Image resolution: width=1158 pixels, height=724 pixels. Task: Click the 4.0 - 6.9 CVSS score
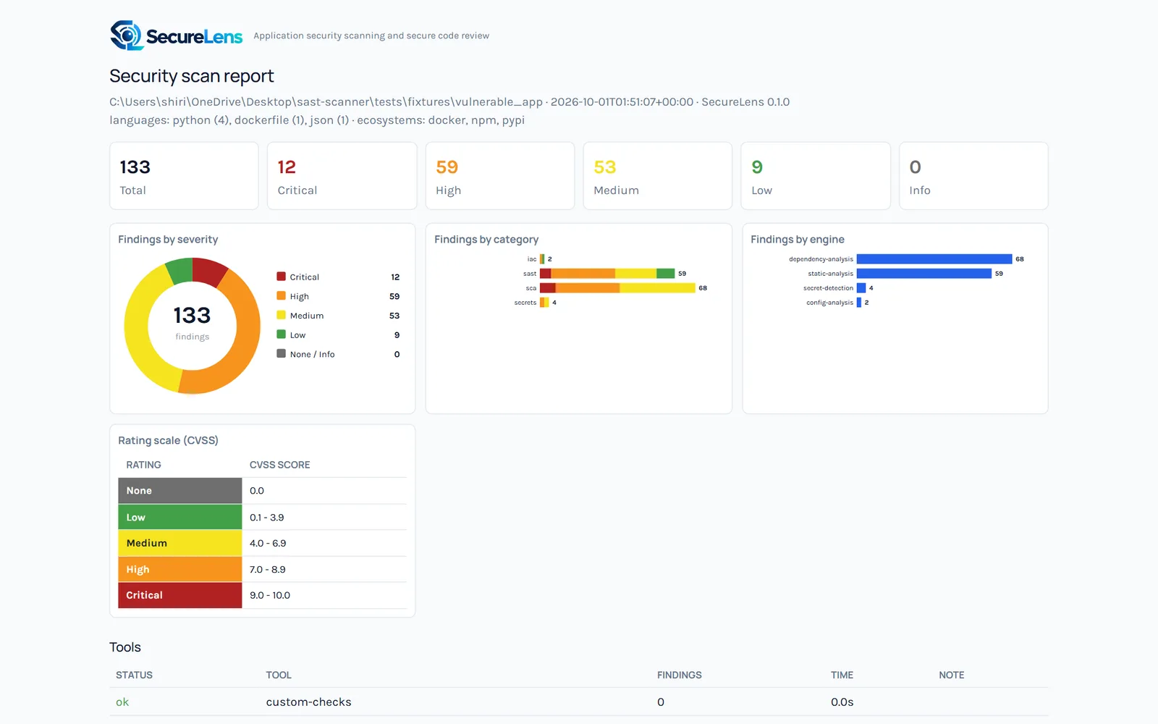[x=268, y=543]
